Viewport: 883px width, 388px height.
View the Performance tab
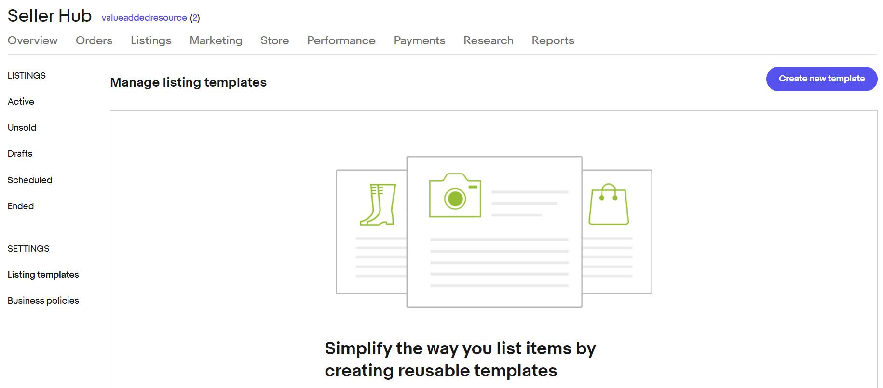(x=341, y=40)
